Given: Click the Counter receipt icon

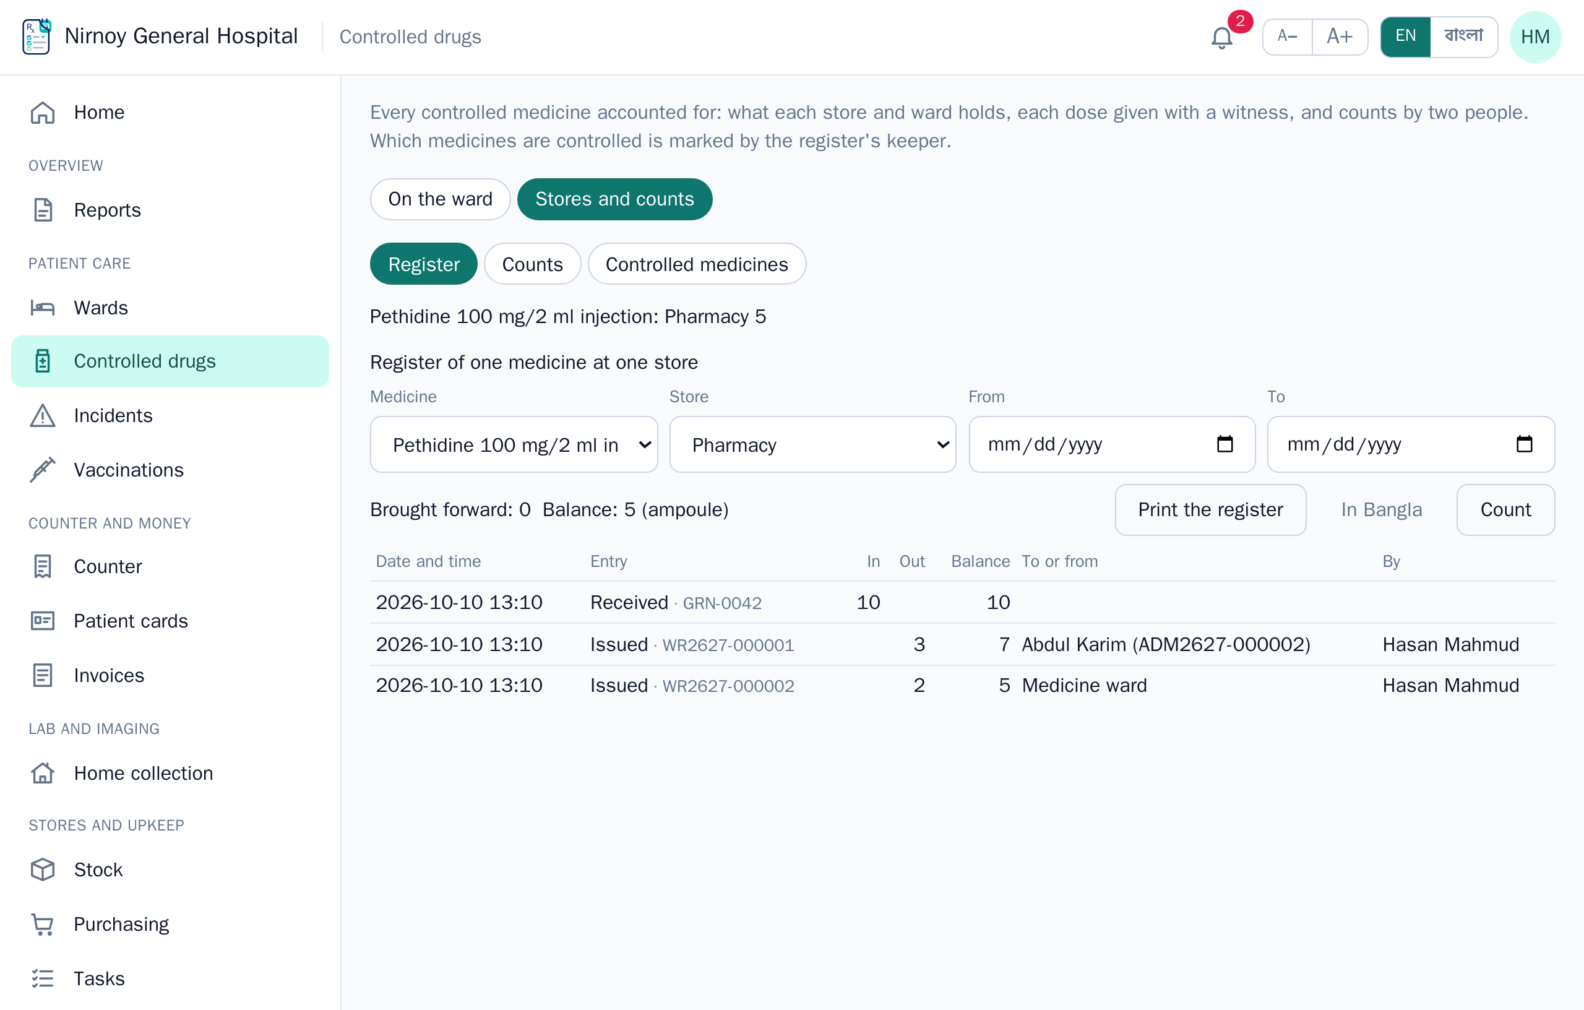Looking at the screenshot, I should coord(43,566).
